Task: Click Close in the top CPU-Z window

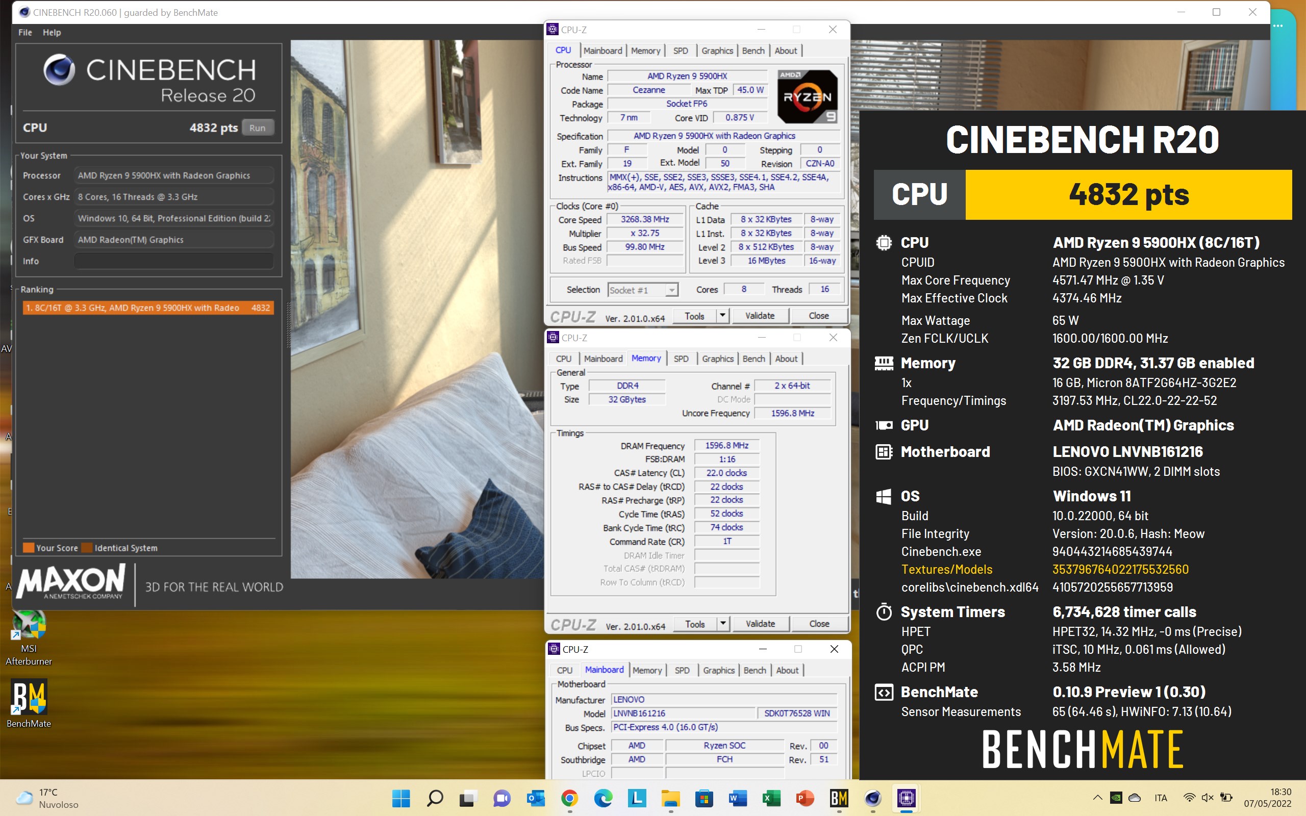Action: pos(819,316)
